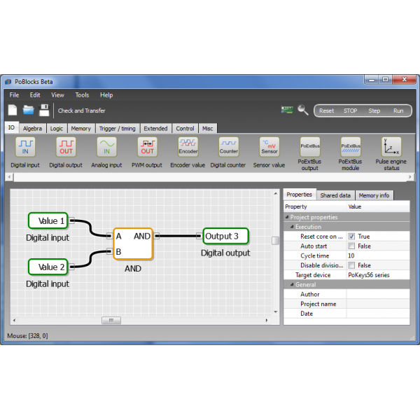Collapse the Project properties group
The height and width of the screenshot is (420, 420).
click(287, 217)
